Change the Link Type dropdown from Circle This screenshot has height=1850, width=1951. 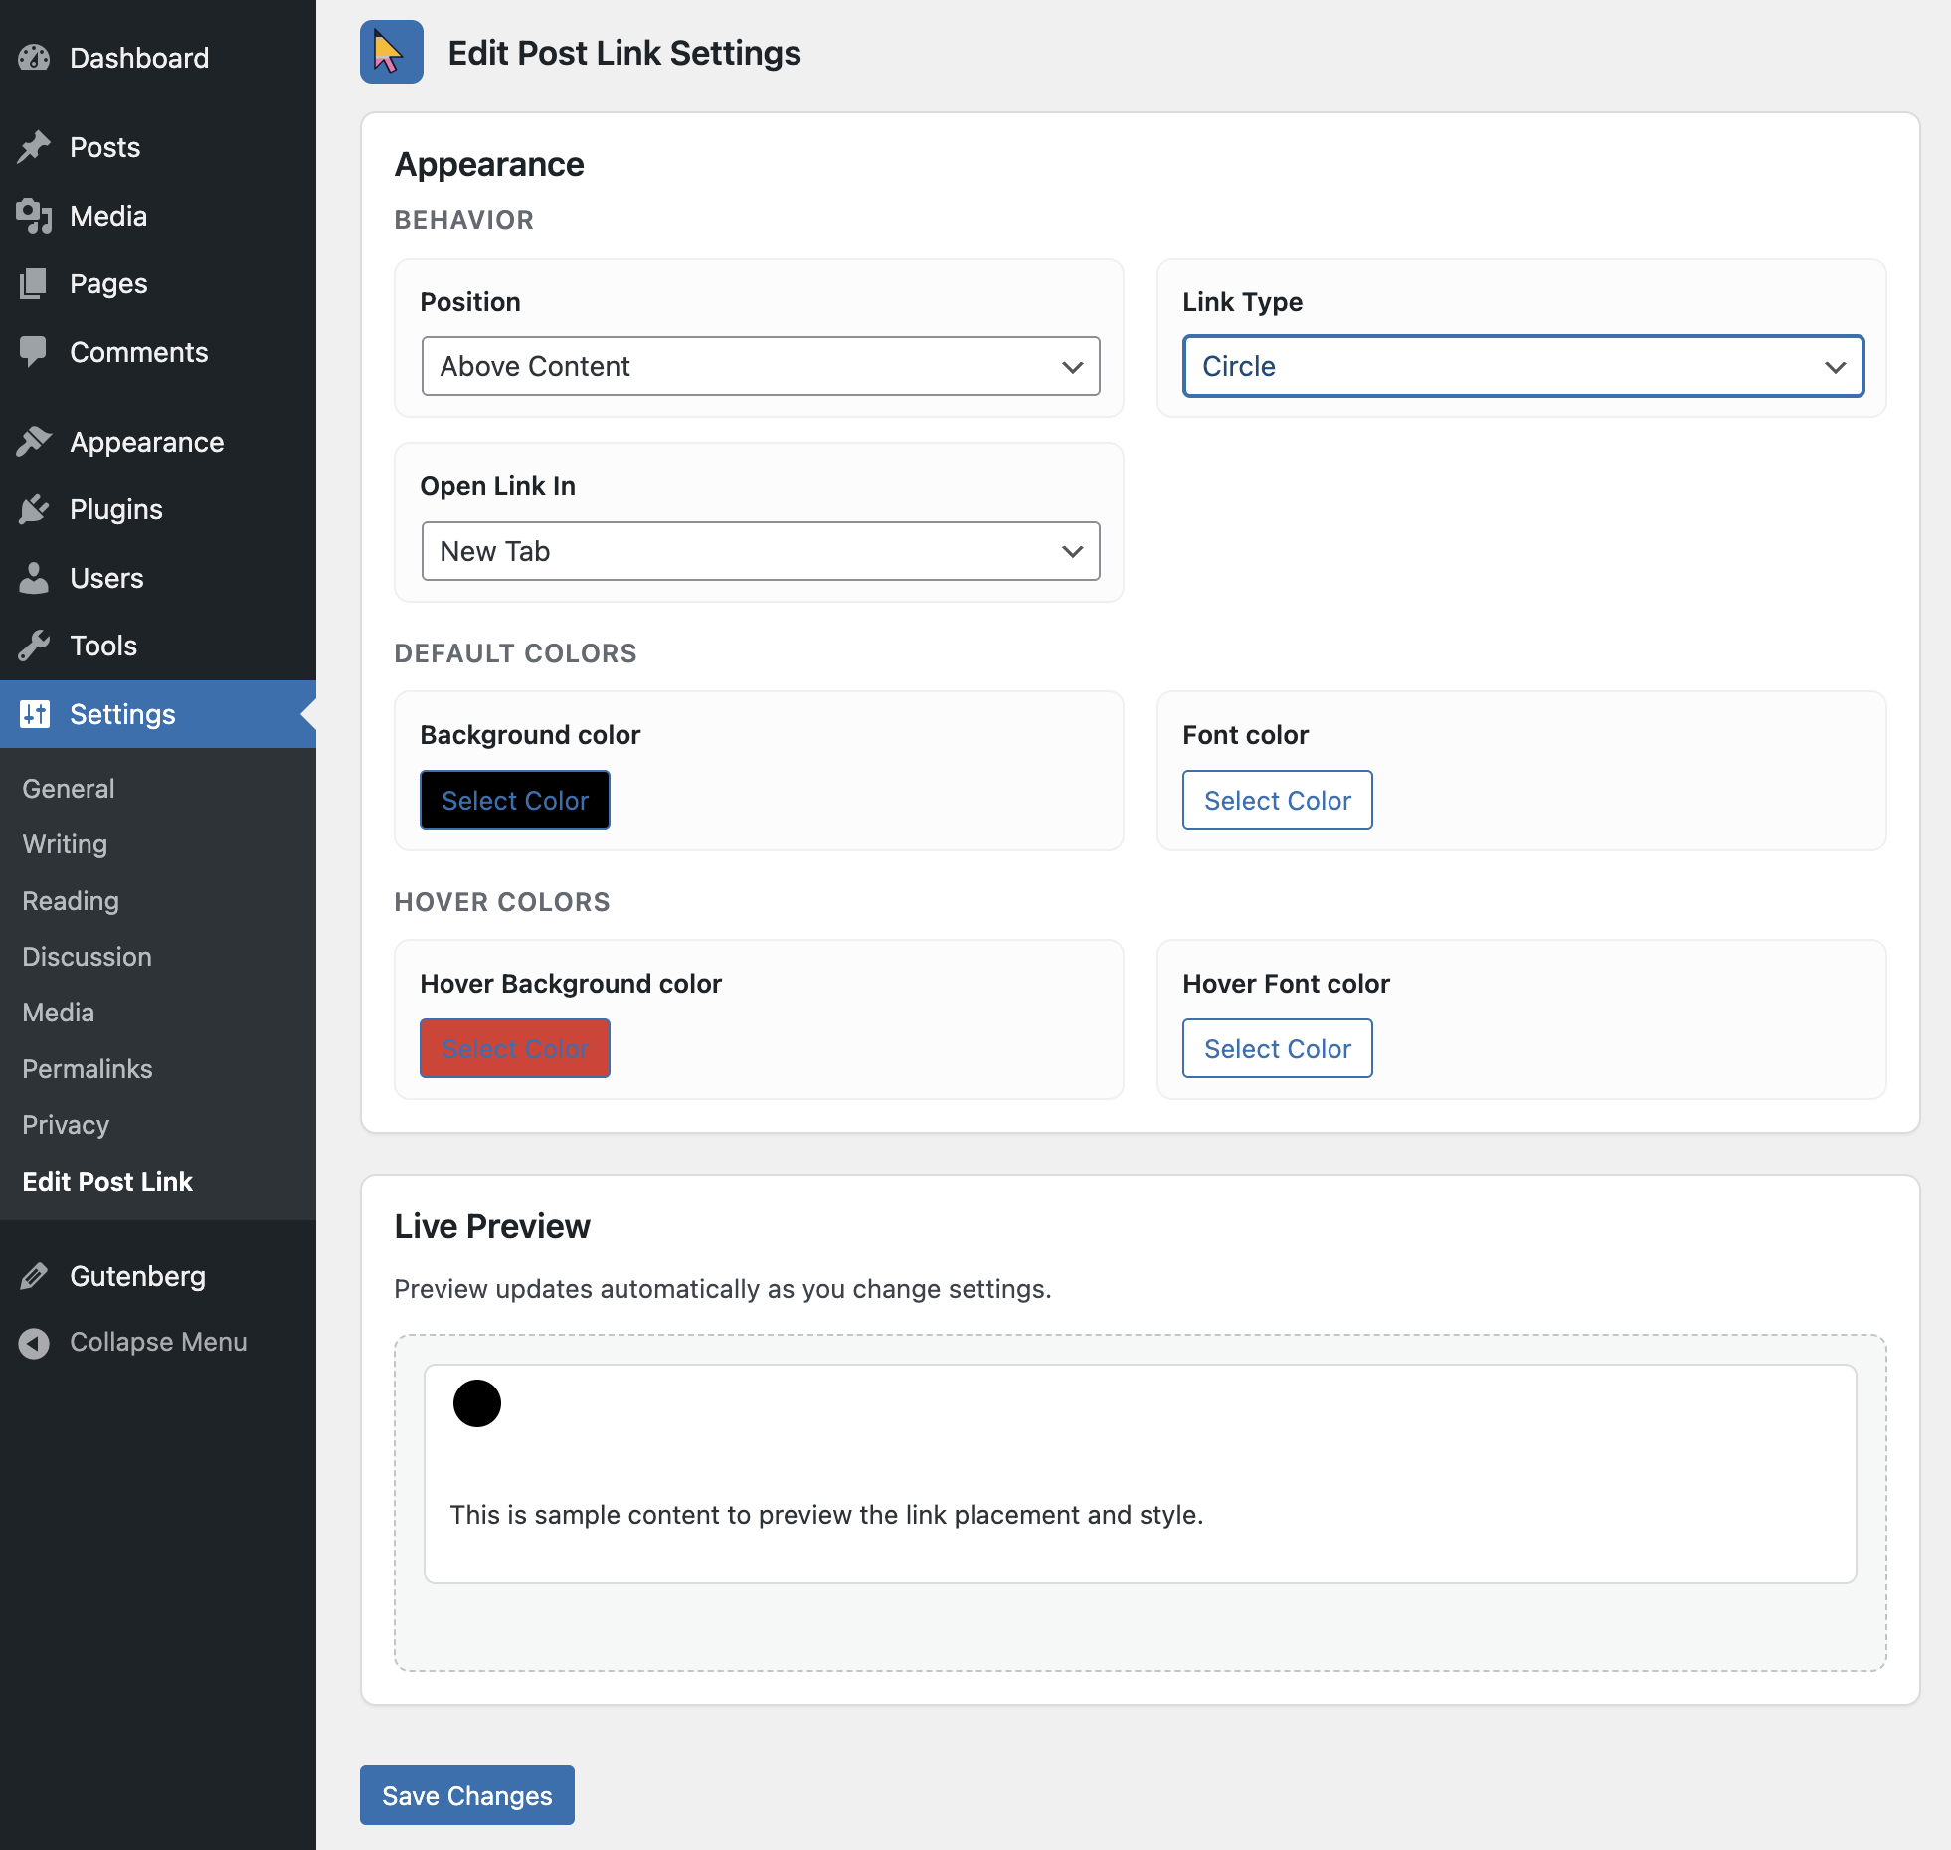coord(1522,366)
